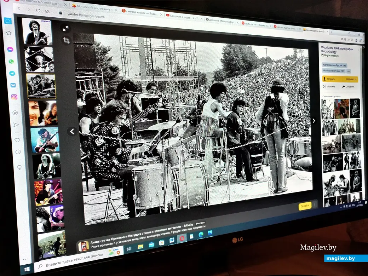This screenshot has width=368, height=276.
Task: Click the fullscreen expand icon on the image
Action: point(65,28)
